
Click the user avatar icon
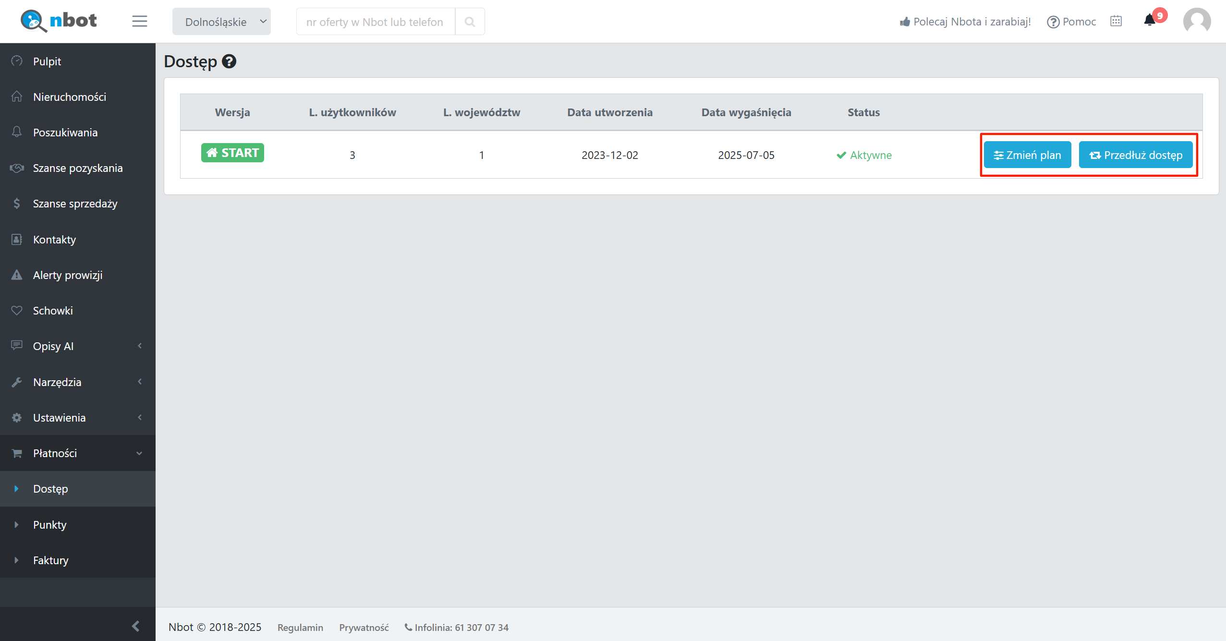1197,21
